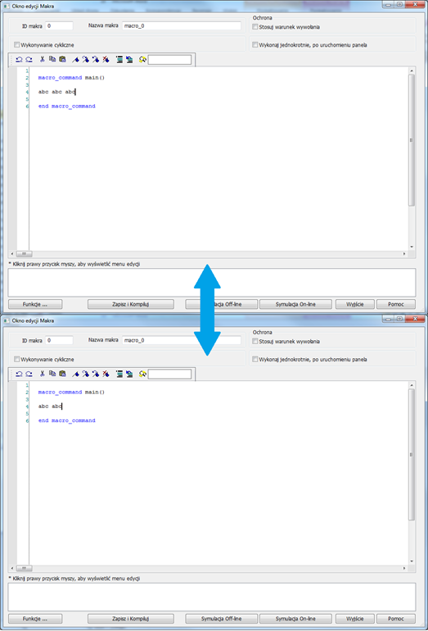Click the outline list icon in upper window toolbar
This screenshot has height=631, width=428.
pyautogui.click(x=119, y=60)
